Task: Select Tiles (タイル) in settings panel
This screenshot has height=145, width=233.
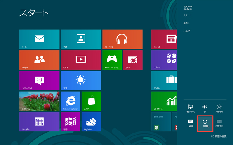Action: (186, 23)
